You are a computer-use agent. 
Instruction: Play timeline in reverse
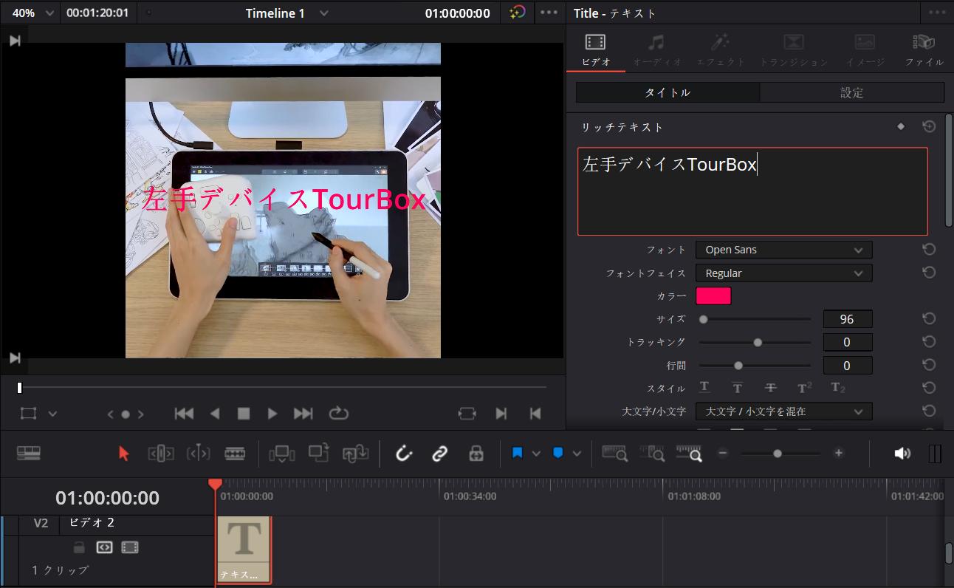coord(215,414)
